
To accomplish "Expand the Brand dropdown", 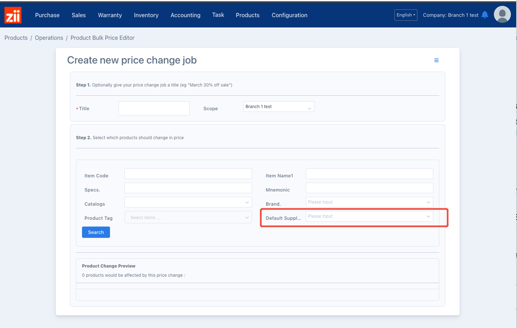I will (369, 202).
